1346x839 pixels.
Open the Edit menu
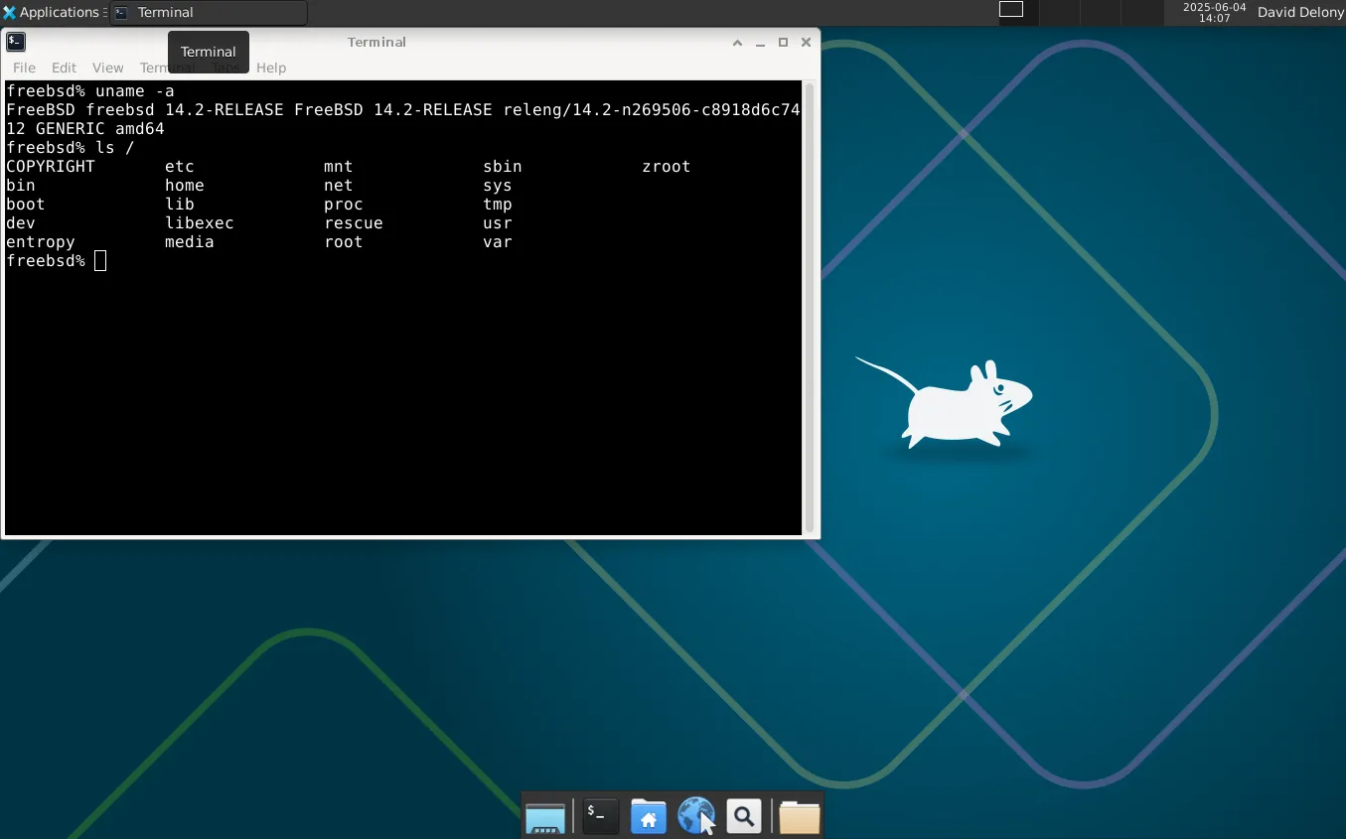click(x=64, y=68)
